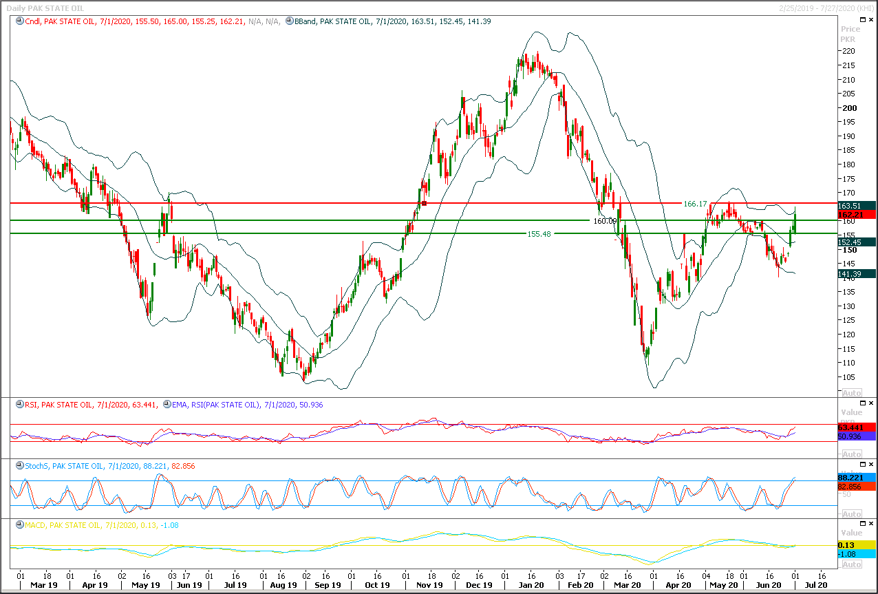Toggle Auto scaling in the MACD pane
Screen dimensions: 878x594
click(851, 564)
